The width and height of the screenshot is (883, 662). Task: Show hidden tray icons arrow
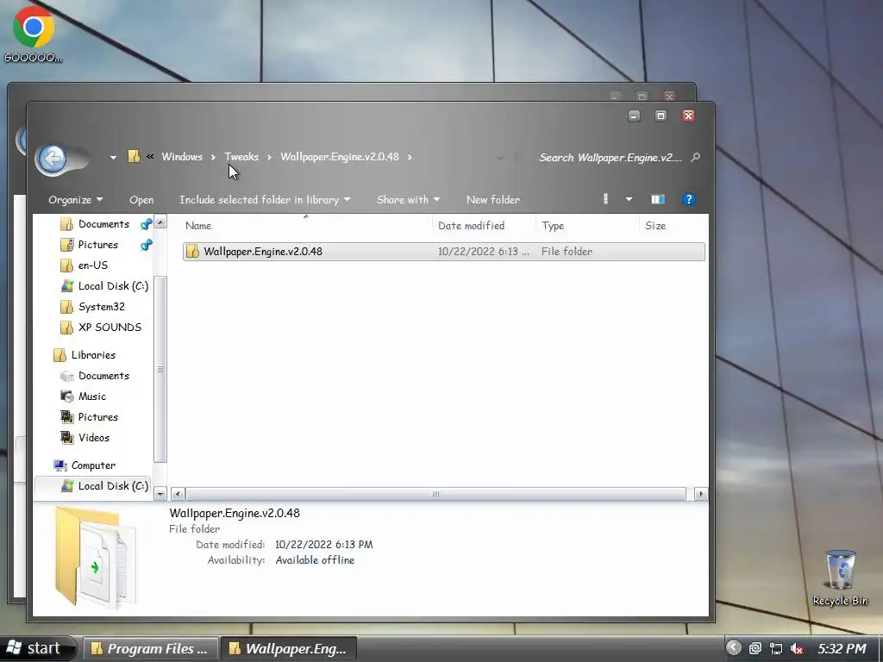[733, 648]
